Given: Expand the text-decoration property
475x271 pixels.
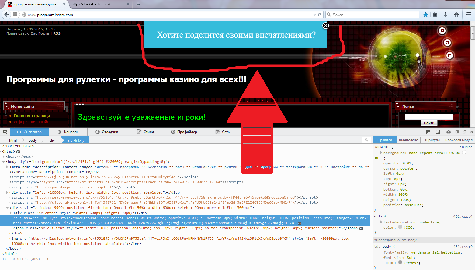Looking at the screenshot, I should pos(381,222).
